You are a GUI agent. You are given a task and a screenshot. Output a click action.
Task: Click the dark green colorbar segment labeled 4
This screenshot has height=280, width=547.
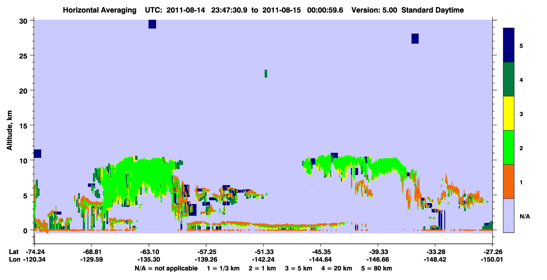click(509, 79)
